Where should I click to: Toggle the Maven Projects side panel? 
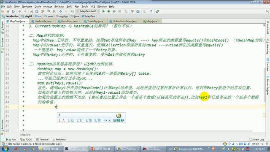(x=267, y=85)
